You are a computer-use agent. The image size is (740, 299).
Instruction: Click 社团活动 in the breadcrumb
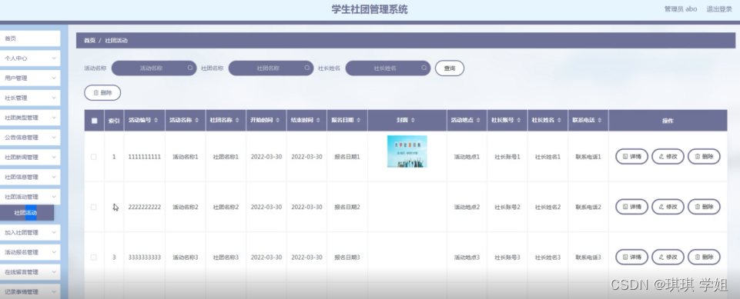coord(116,41)
